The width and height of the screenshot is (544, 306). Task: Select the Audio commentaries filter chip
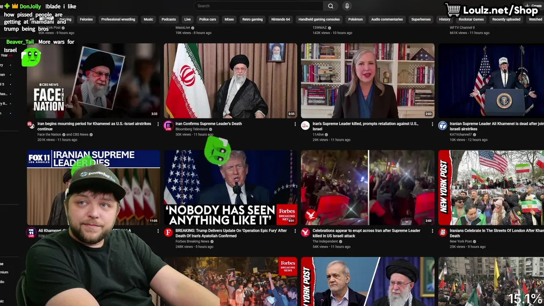387,20
